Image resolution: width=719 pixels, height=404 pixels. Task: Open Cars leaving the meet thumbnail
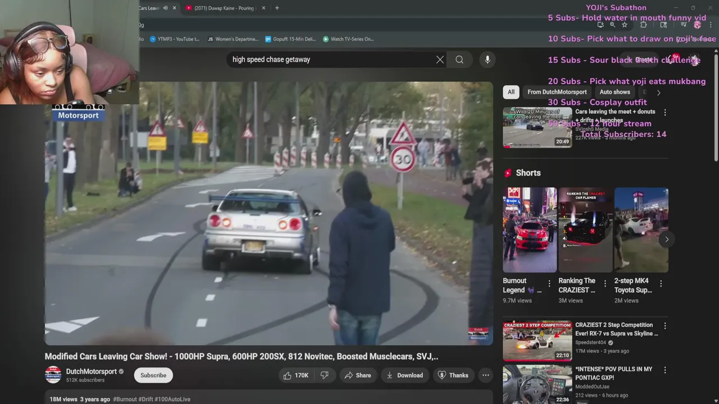(538, 127)
